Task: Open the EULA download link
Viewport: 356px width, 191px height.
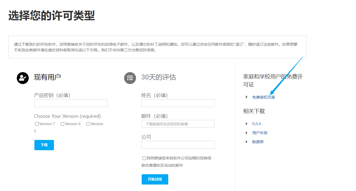Action: point(257,124)
